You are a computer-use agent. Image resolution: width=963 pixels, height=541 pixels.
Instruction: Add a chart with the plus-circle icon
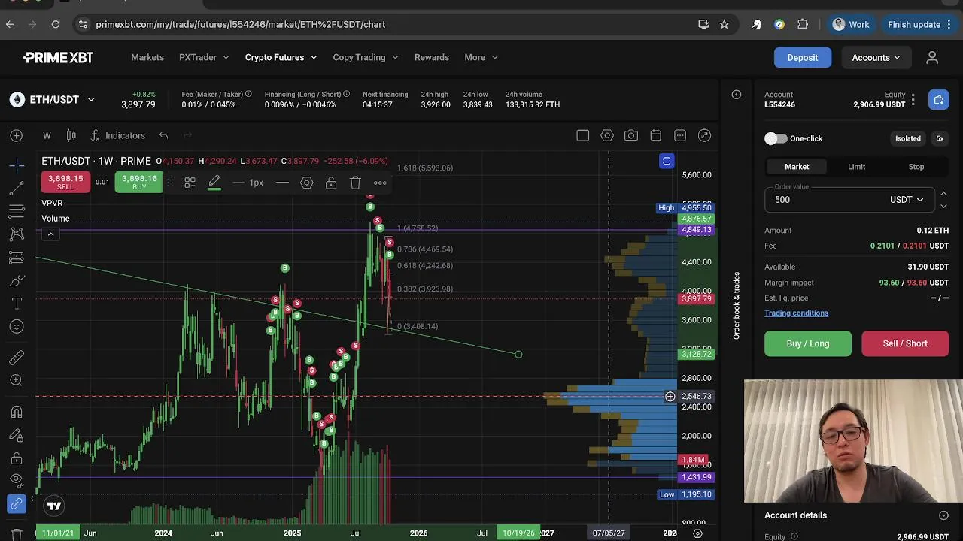pos(17,136)
